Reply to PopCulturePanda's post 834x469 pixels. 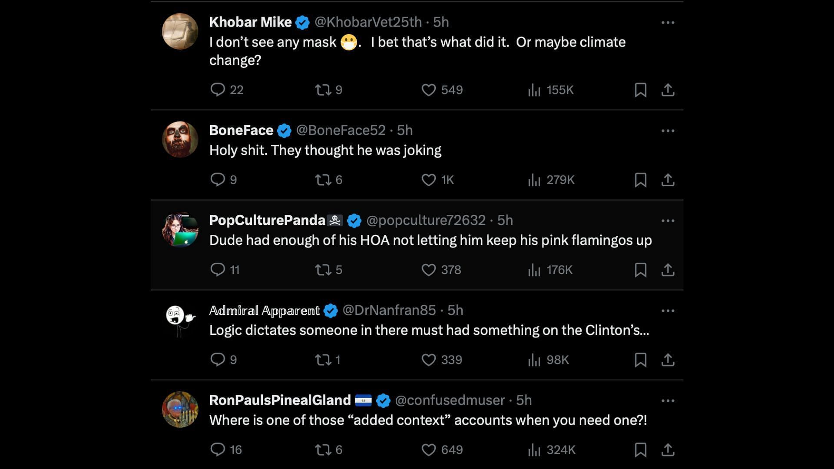tap(217, 270)
